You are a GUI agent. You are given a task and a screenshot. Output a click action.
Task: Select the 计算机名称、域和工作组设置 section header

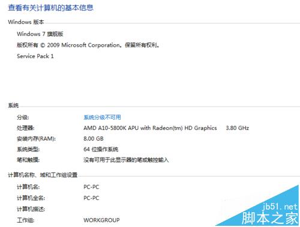[x=43, y=175]
